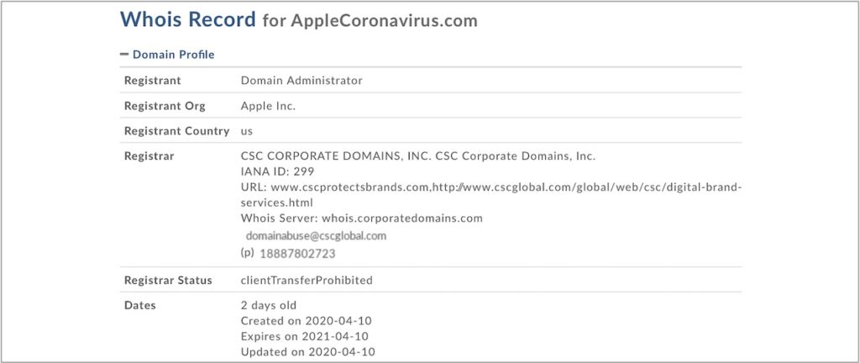Viewport: 860px width, 363px height.
Task: Click the clientTransferProhibited status value
Action: click(306, 280)
